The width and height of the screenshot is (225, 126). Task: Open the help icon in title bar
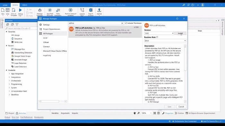pos(193,5)
